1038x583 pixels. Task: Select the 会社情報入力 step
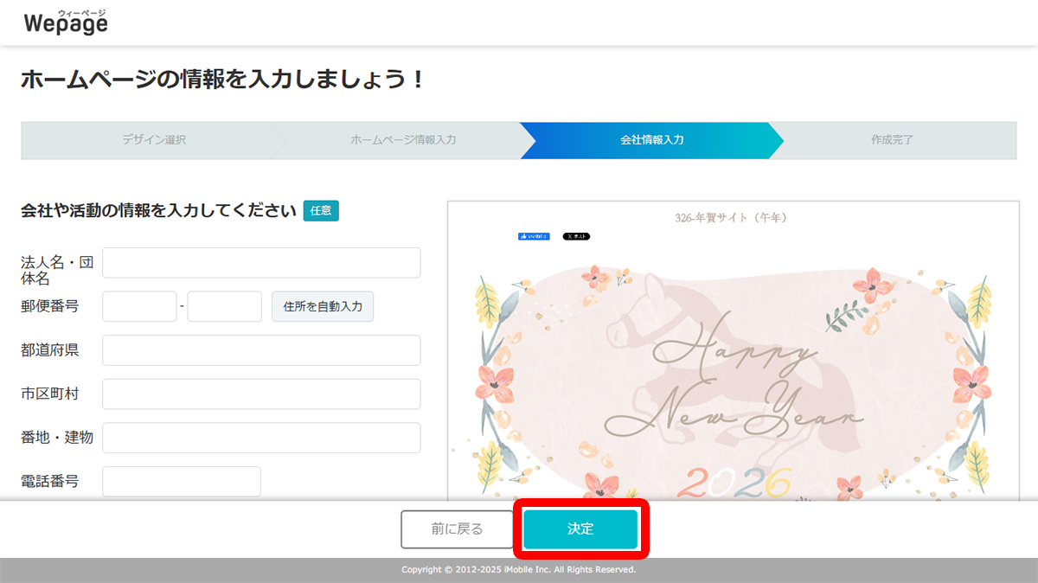pyautogui.click(x=651, y=139)
